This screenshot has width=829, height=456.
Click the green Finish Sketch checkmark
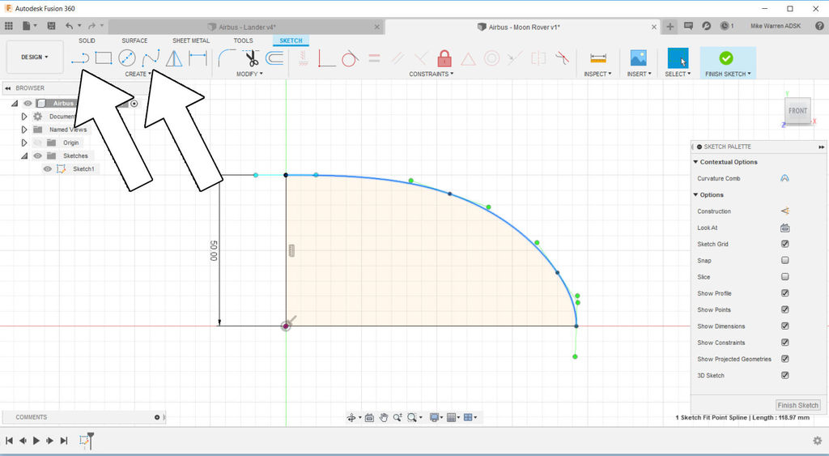pyautogui.click(x=726, y=58)
